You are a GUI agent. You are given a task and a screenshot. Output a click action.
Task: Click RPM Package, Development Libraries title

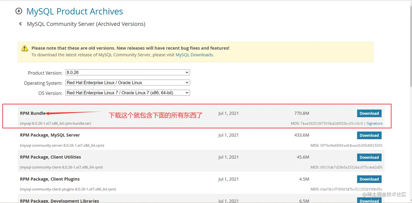pyautogui.click(x=59, y=201)
